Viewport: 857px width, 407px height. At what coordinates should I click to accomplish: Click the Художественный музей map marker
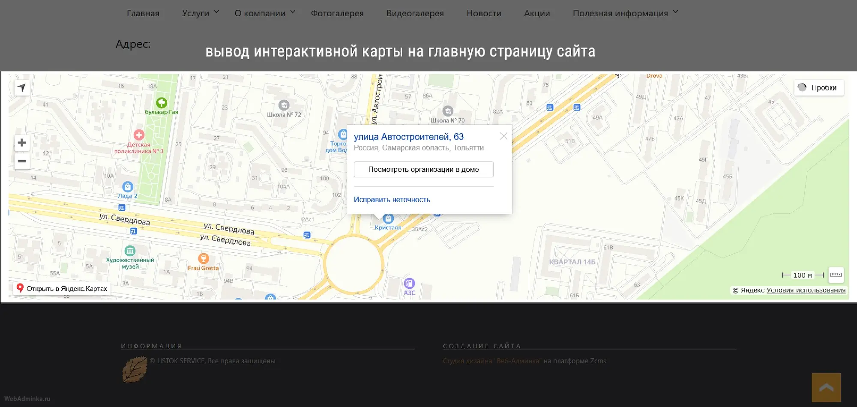click(130, 251)
